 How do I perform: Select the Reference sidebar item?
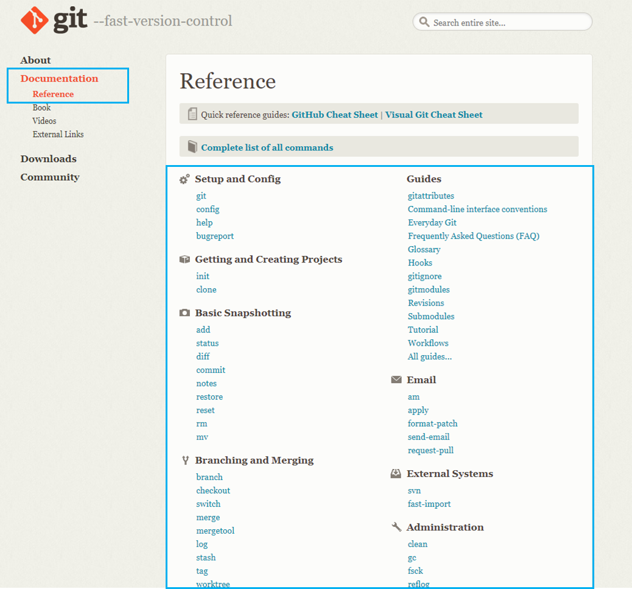pyautogui.click(x=53, y=94)
